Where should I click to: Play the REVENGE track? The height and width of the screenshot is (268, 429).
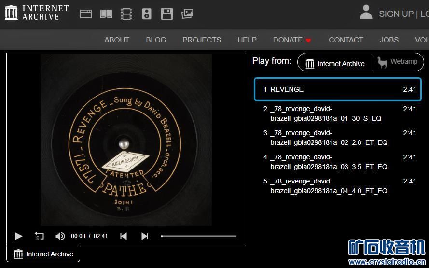pyautogui.click(x=18, y=236)
